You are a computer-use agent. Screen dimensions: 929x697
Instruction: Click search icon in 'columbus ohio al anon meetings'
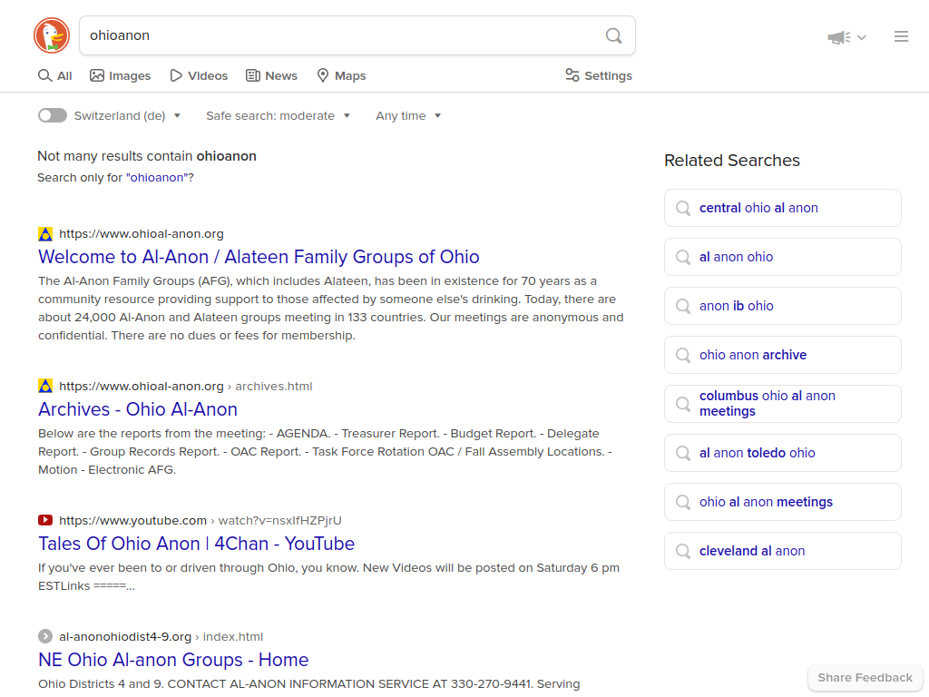683,404
